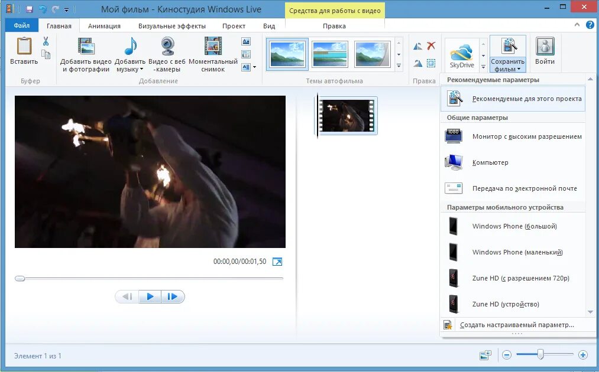Click AutoMovie themes gallery up arrow
Viewport: 599px width, 372px height.
(x=399, y=43)
